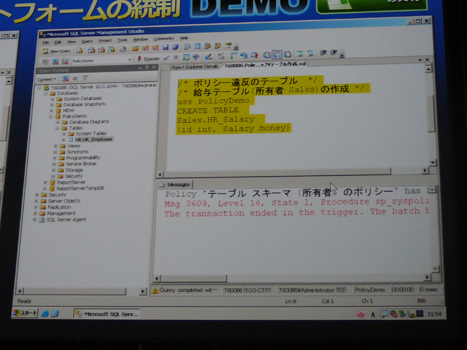The image size is (467, 350).
Task: Comment out the selected lines
Action: point(300,54)
